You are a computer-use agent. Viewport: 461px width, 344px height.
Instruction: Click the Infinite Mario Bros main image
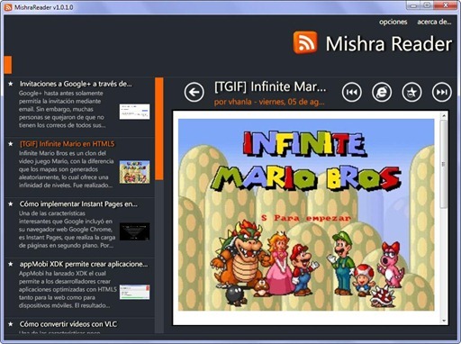point(306,215)
